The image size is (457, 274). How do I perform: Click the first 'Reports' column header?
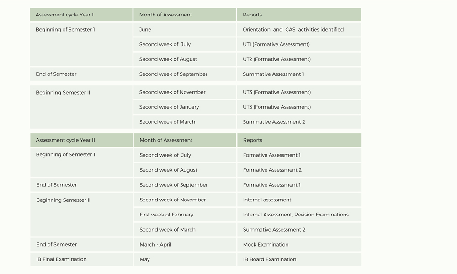click(299, 15)
